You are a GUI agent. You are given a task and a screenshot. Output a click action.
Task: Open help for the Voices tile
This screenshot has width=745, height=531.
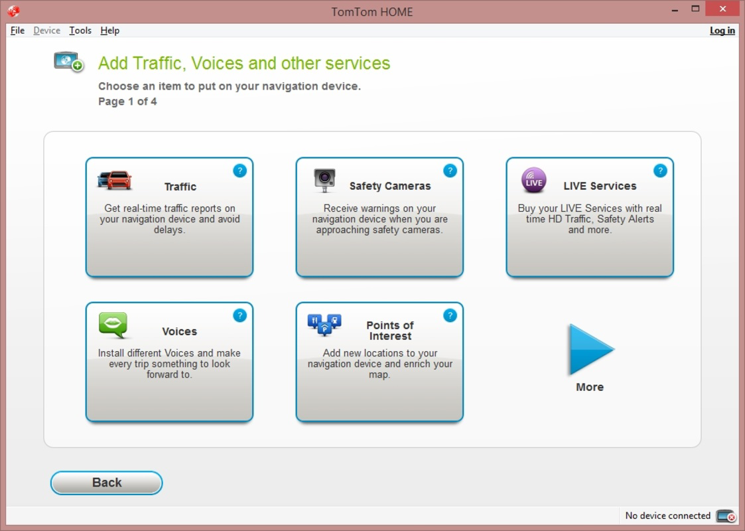[239, 315]
